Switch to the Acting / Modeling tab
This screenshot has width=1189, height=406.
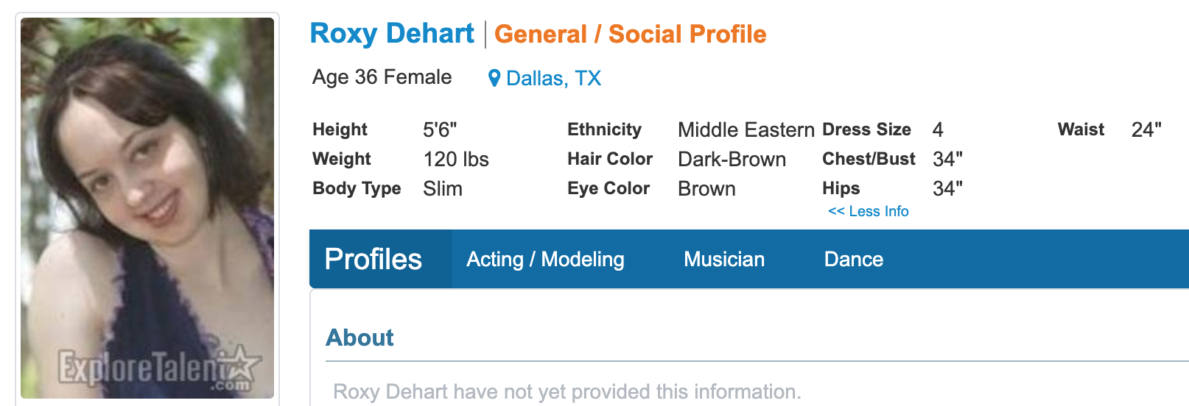[545, 259]
